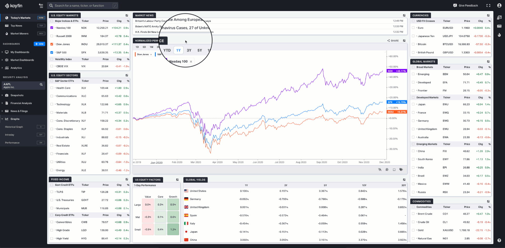505x248 pixels.
Task: Pop out the Normalized Performance chart
Action: [x=404, y=41]
